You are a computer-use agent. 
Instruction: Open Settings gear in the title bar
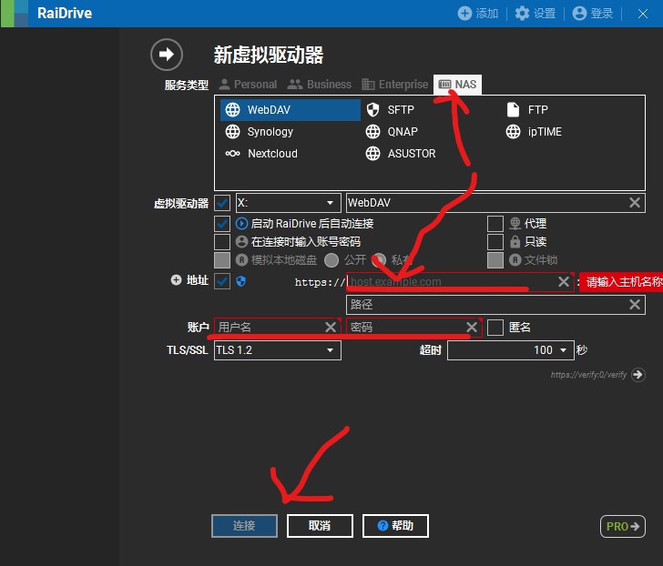(522, 14)
